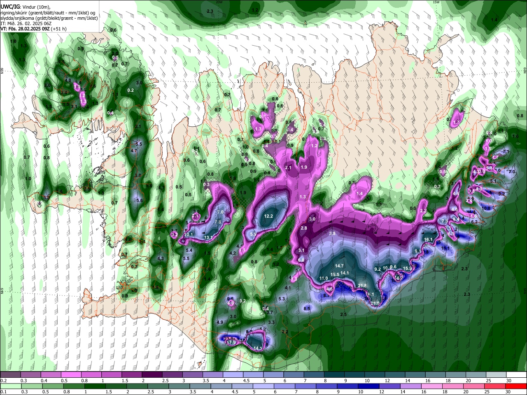Click the 21.8 value near south coast
This screenshot has width=527, height=395.
362,286
